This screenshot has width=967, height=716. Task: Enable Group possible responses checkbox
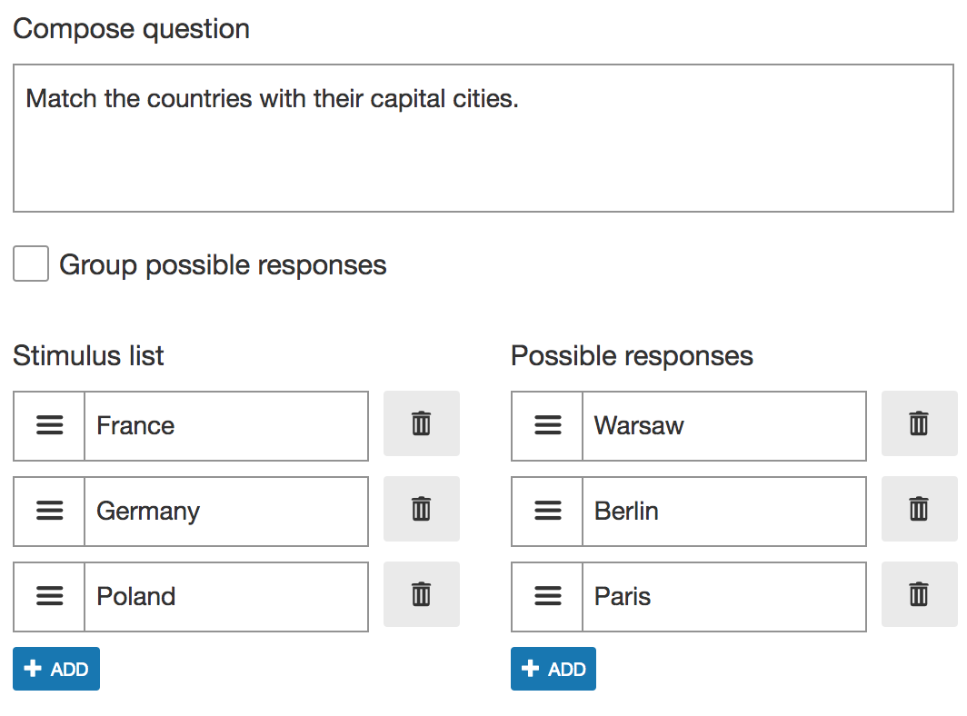point(31,264)
